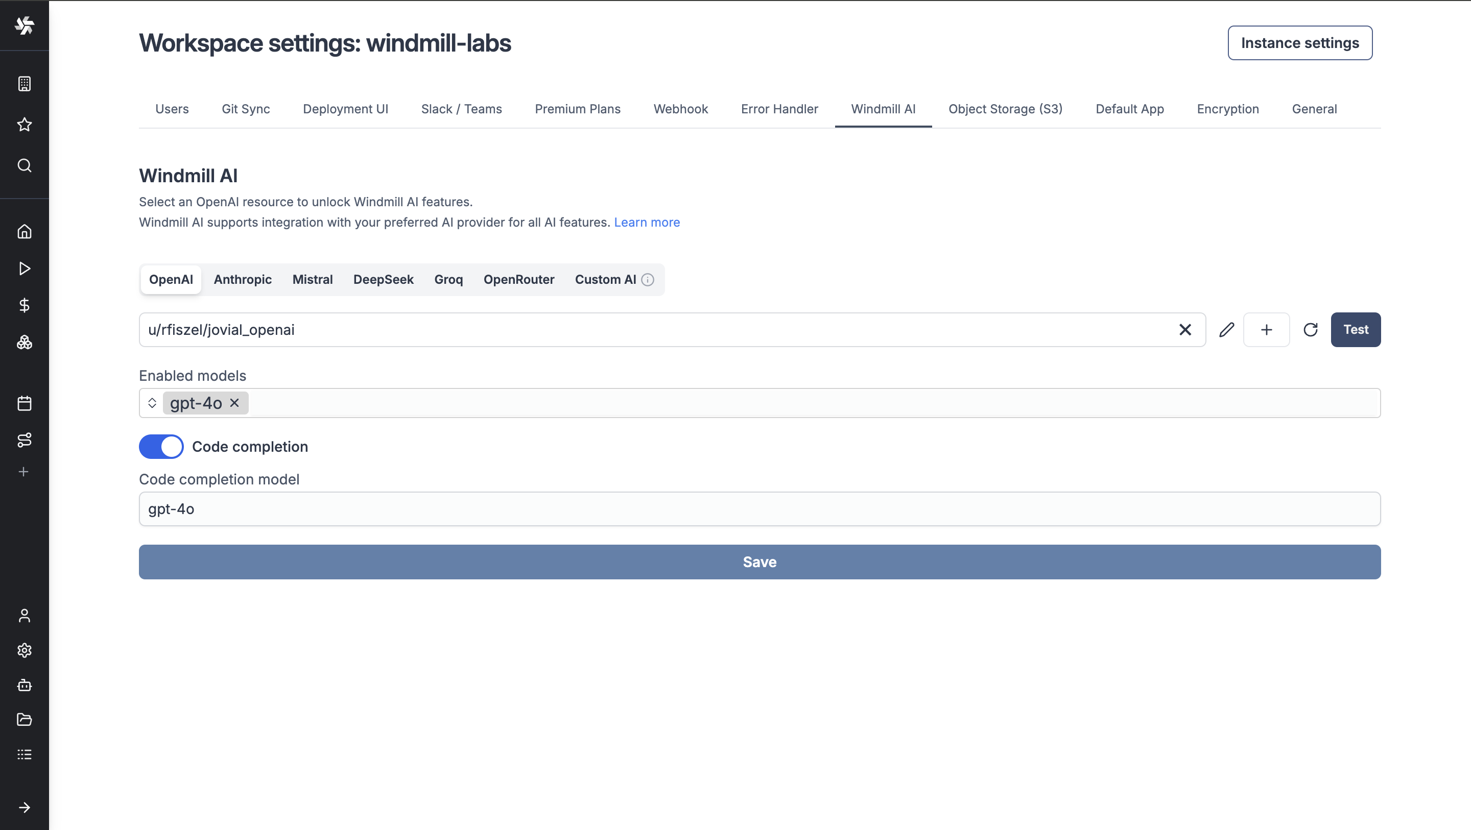Expand the Enabled models chevron
Image resolution: width=1471 pixels, height=830 pixels.
tap(152, 403)
